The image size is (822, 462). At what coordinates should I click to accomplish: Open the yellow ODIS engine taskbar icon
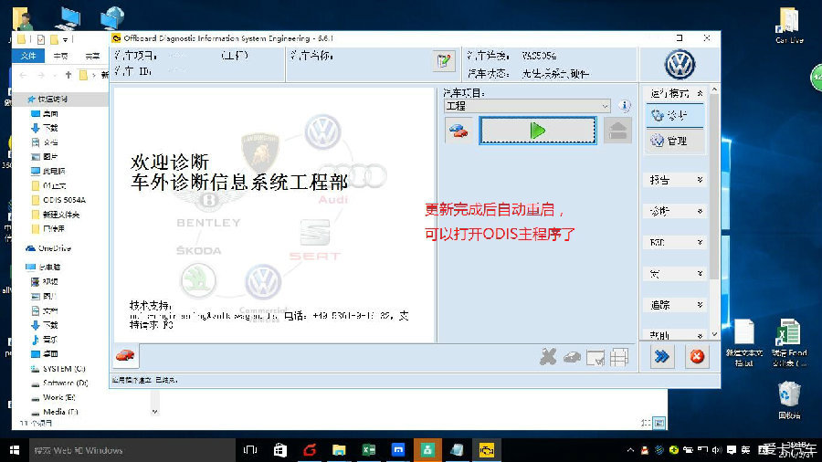pyautogui.click(x=487, y=450)
